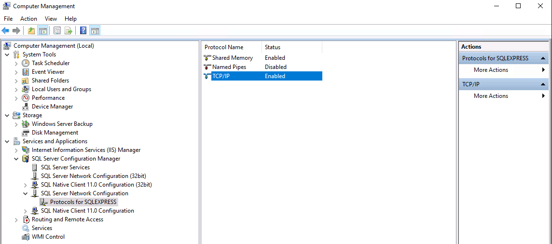Screen dimensions: 552x244
Task: Collapse the Services and Applications node
Action: click(x=7, y=141)
